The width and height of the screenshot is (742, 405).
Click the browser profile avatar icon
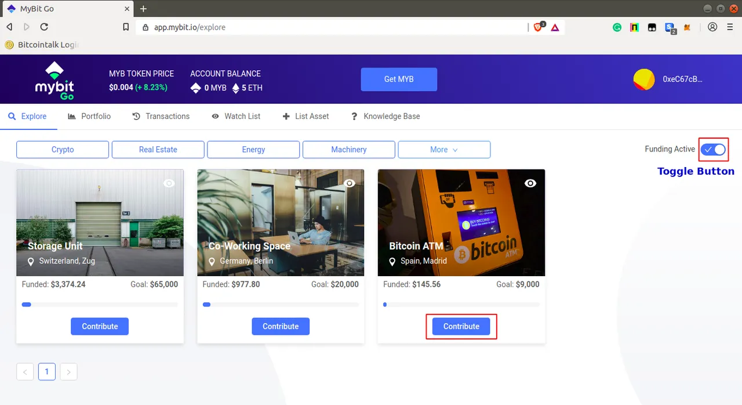tap(712, 27)
